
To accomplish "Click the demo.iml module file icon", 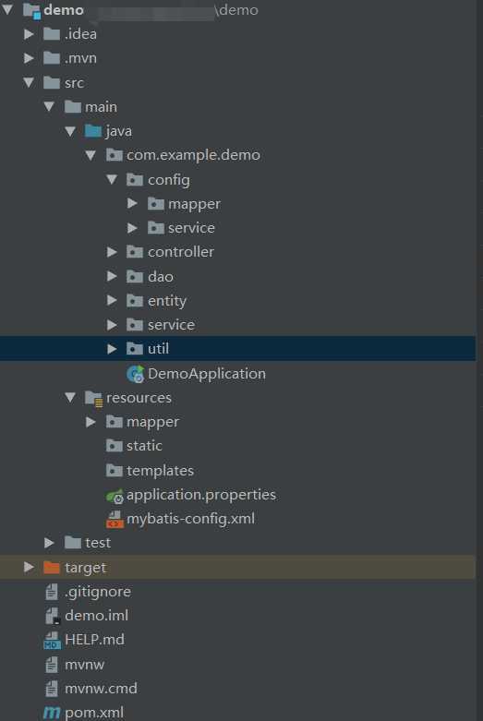I will pos(53,616).
